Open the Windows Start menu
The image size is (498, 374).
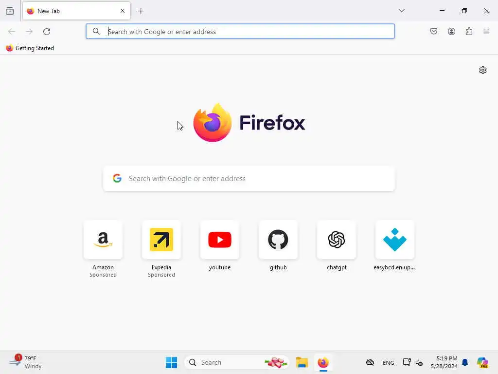(172, 362)
